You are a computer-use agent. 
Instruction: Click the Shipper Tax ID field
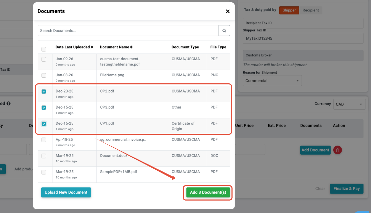coord(303,38)
